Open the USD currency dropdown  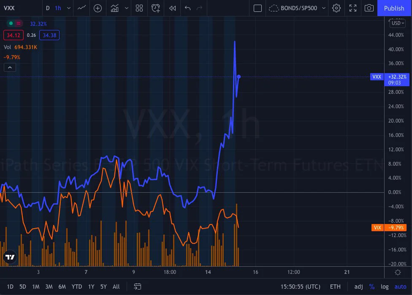coord(398,23)
